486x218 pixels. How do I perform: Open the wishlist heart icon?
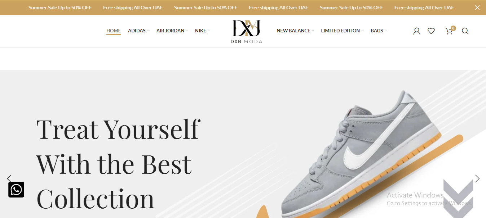pyautogui.click(x=431, y=31)
